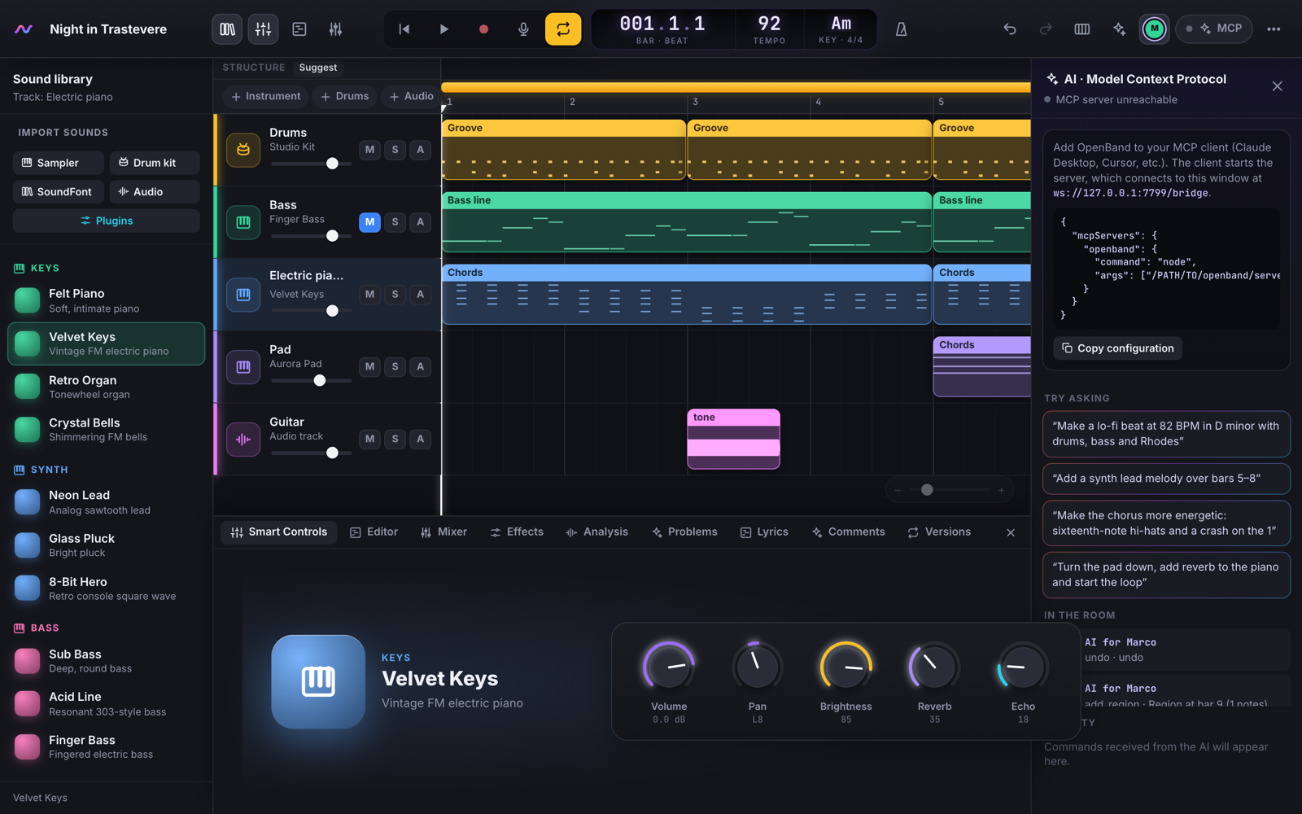
Task: Open the smart controls sliders icon in top toolbar
Action: click(263, 29)
